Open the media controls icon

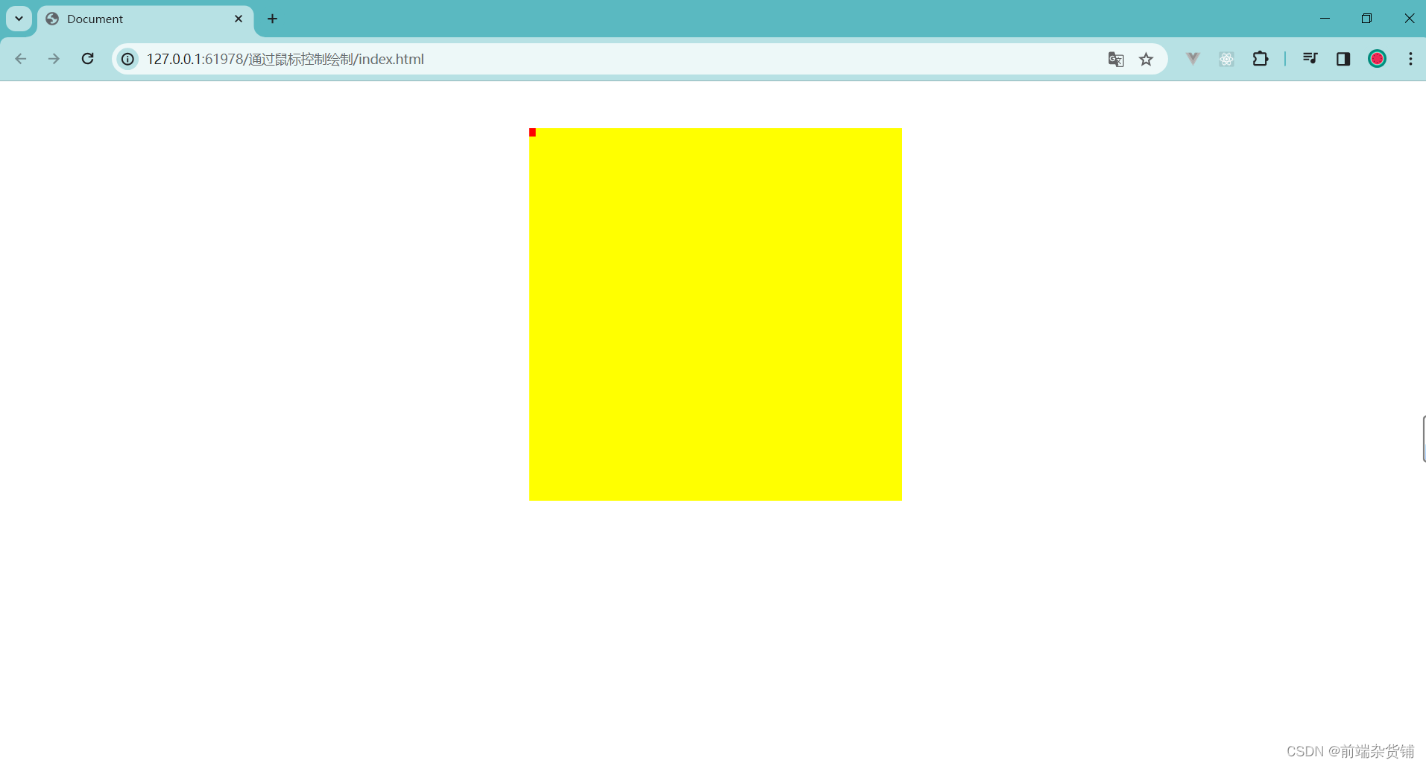1310,59
